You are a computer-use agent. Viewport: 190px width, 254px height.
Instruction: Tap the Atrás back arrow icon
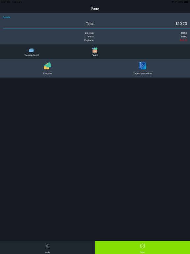(47, 246)
